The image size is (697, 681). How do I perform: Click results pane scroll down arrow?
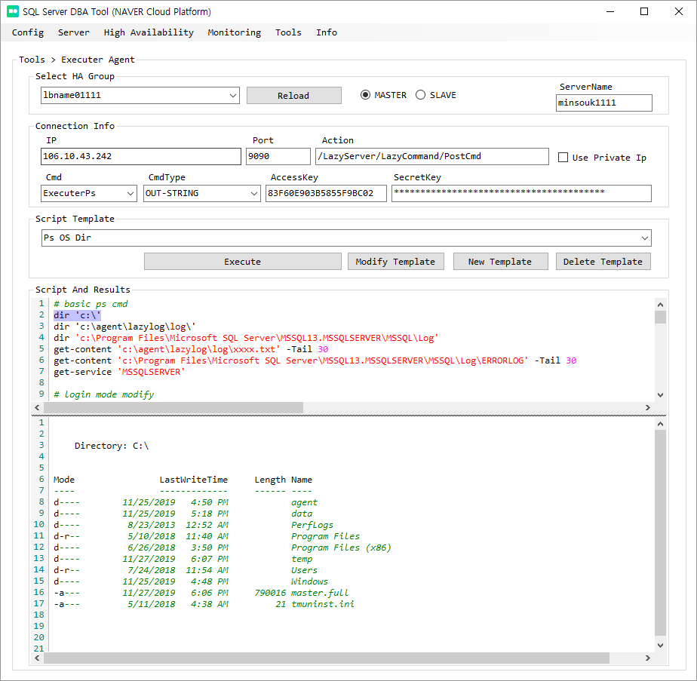pos(660,645)
